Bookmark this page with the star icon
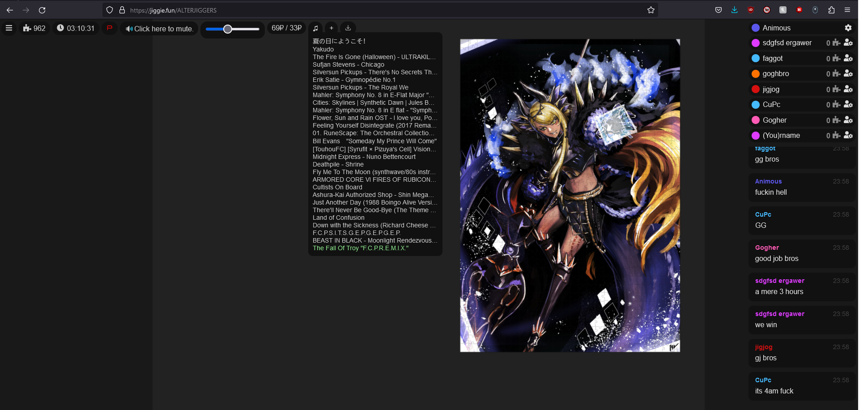Image resolution: width=859 pixels, height=410 pixels. coord(651,10)
